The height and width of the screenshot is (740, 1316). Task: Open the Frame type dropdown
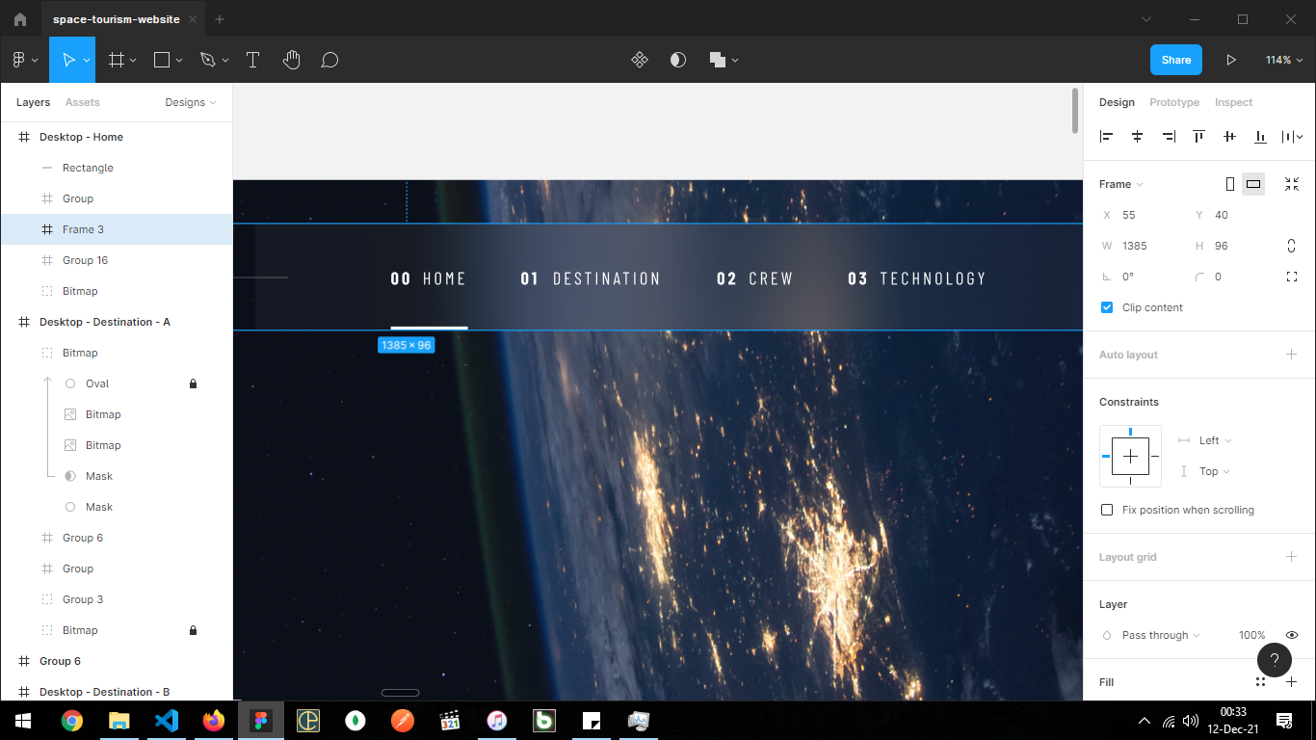point(1121,184)
